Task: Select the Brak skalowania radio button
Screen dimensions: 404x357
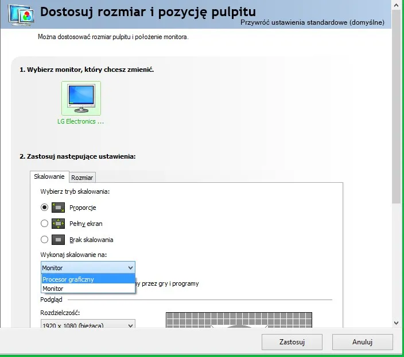Action: 44,240
